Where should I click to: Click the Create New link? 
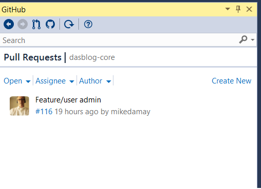(231, 81)
